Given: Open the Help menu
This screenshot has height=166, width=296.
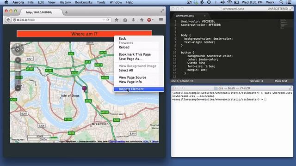Looking at the screenshot, I should tap(129, 2).
